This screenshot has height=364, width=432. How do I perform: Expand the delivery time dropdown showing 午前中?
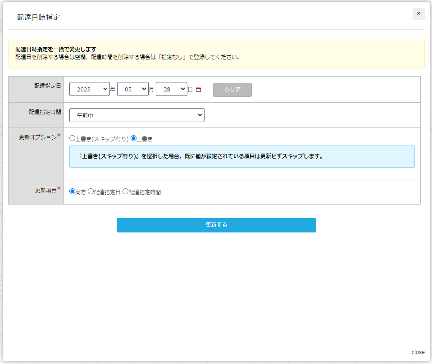tap(136, 115)
